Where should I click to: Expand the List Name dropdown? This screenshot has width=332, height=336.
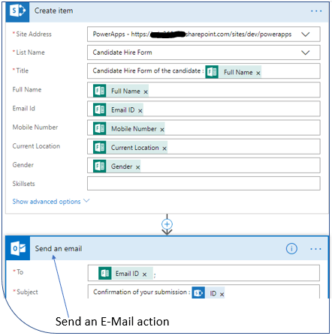306,52
